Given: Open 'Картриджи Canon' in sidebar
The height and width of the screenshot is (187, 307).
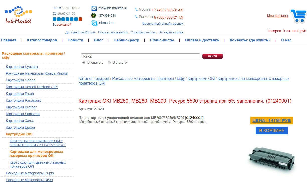Looking at the screenshot, I should tap(21, 80).
